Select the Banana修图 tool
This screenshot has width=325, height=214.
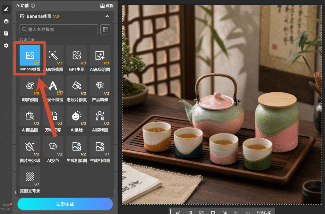(30, 58)
